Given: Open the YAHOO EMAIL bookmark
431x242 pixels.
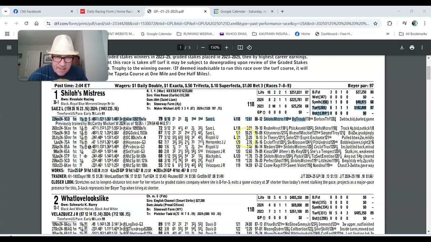Looking at the screenshot, I should click(x=233, y=34).
